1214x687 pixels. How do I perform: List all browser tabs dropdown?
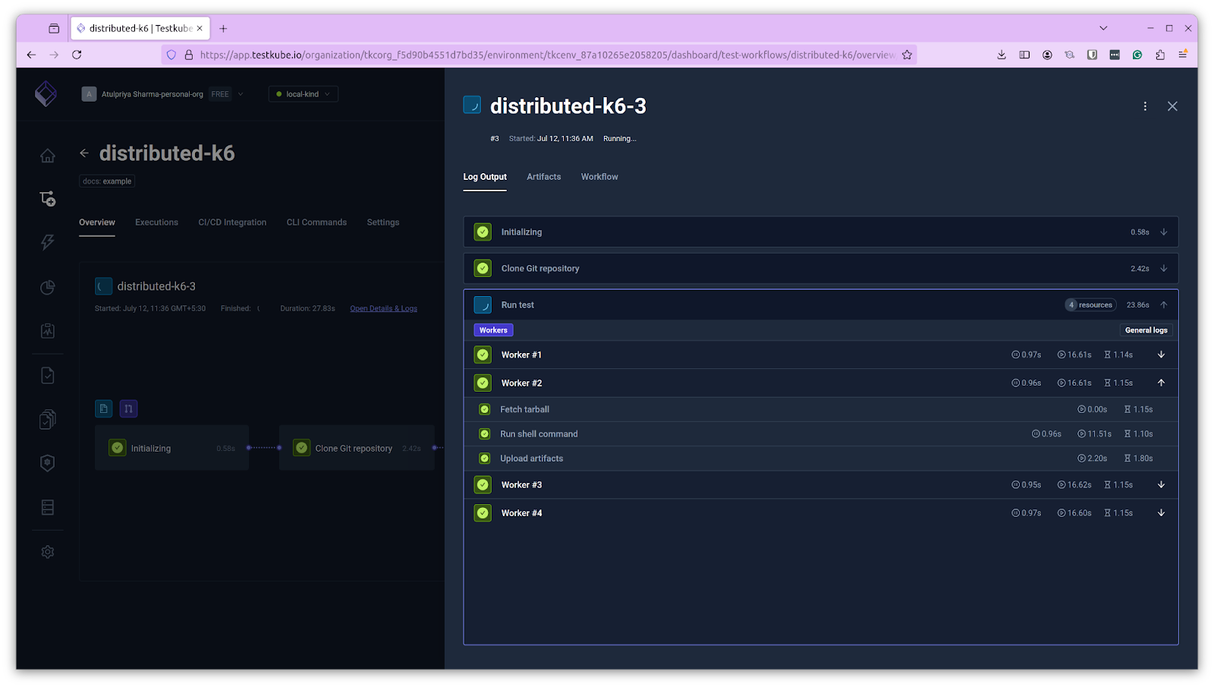click(1103, 29)
